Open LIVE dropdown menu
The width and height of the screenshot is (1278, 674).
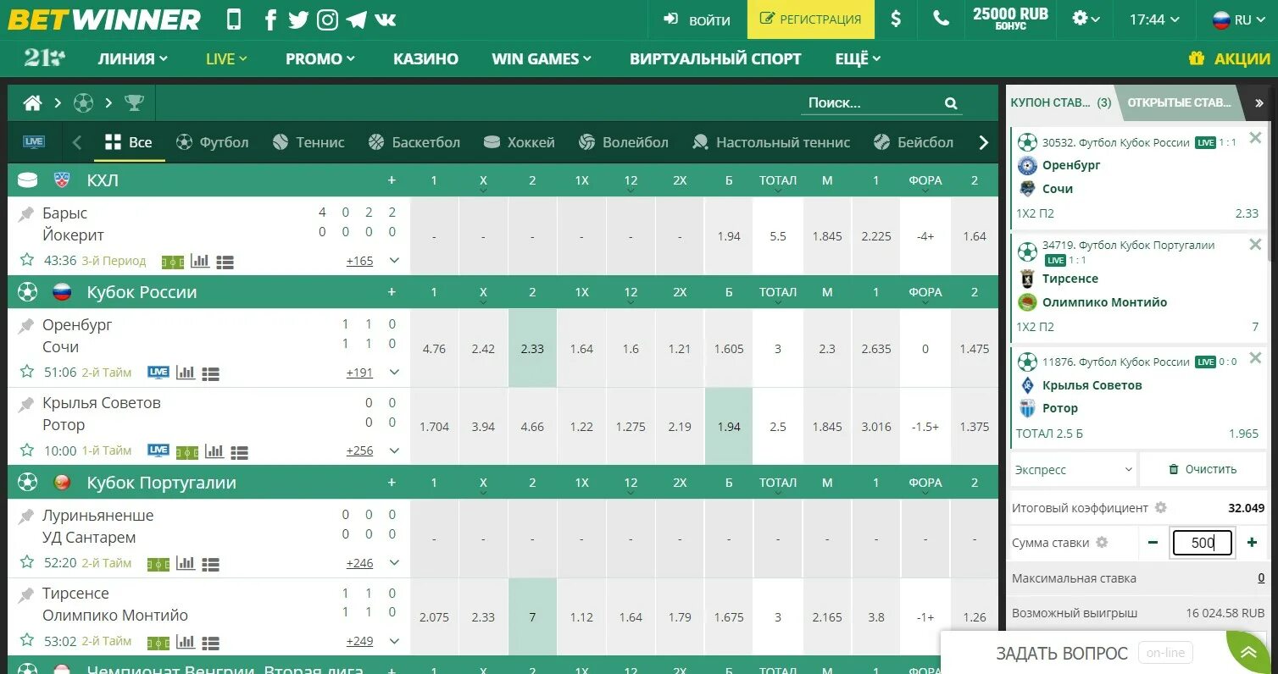(226, 58)
